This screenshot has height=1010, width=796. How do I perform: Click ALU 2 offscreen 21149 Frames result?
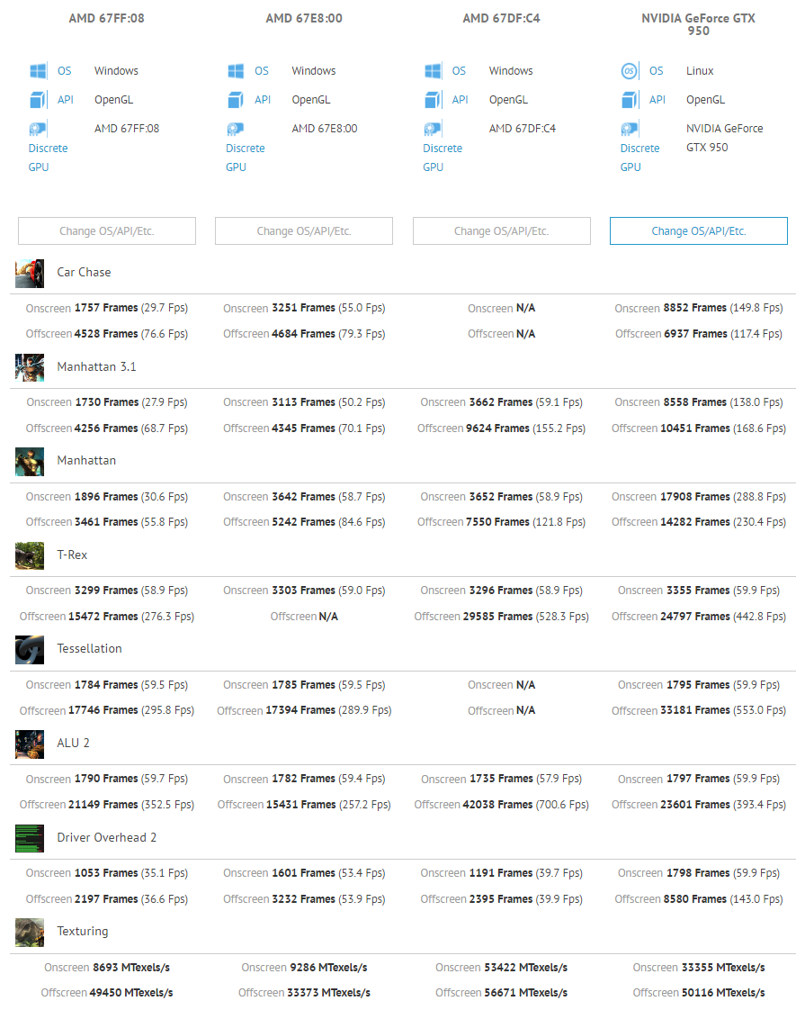point(107,805)
